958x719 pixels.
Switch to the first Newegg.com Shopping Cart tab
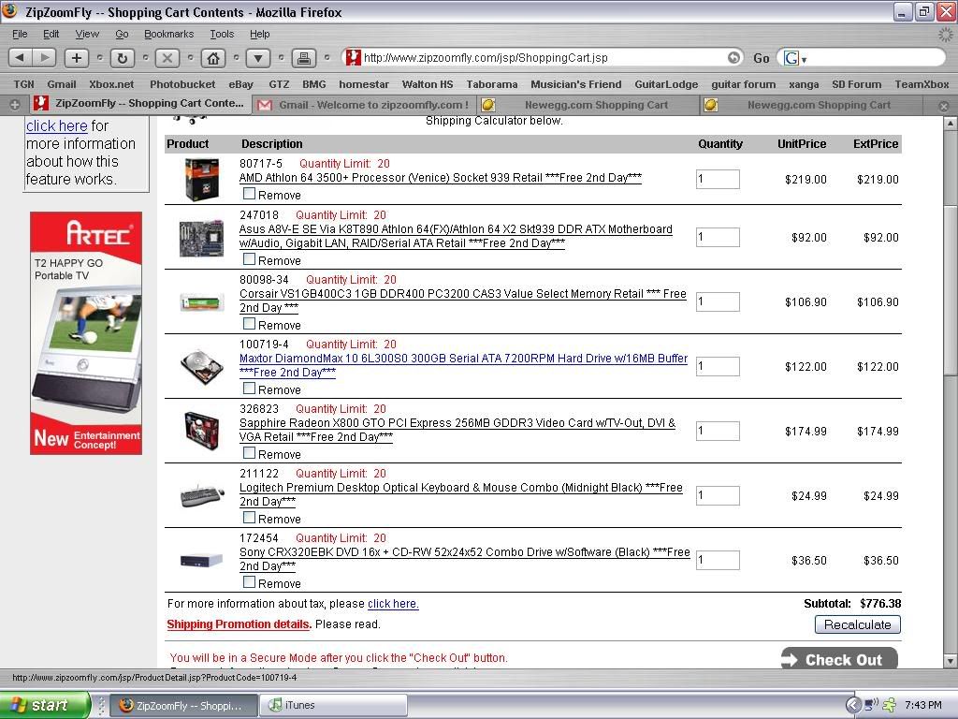click(x=589, y=105)
